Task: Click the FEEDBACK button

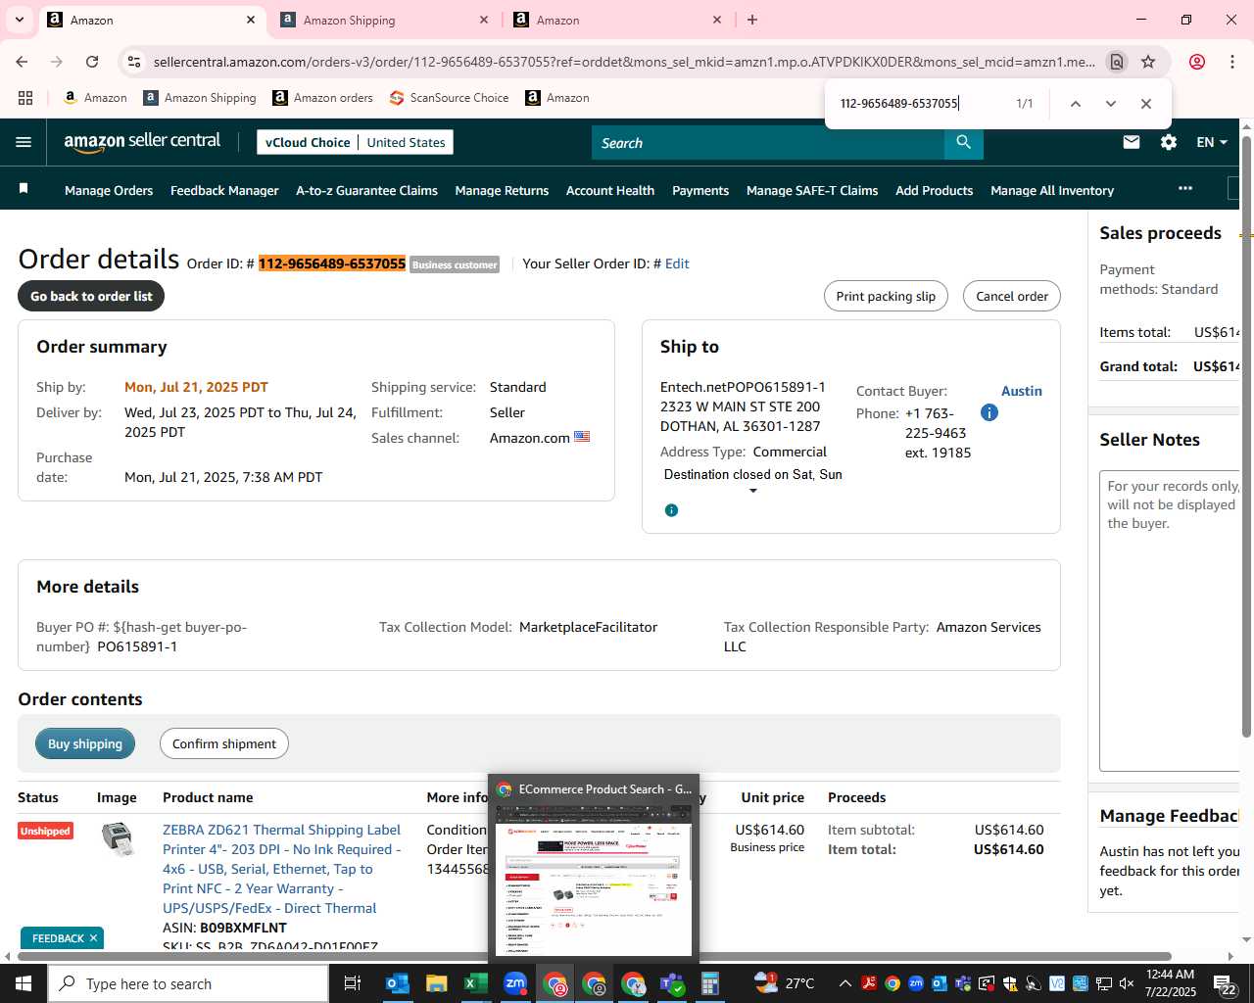Action: coord(58,938)
